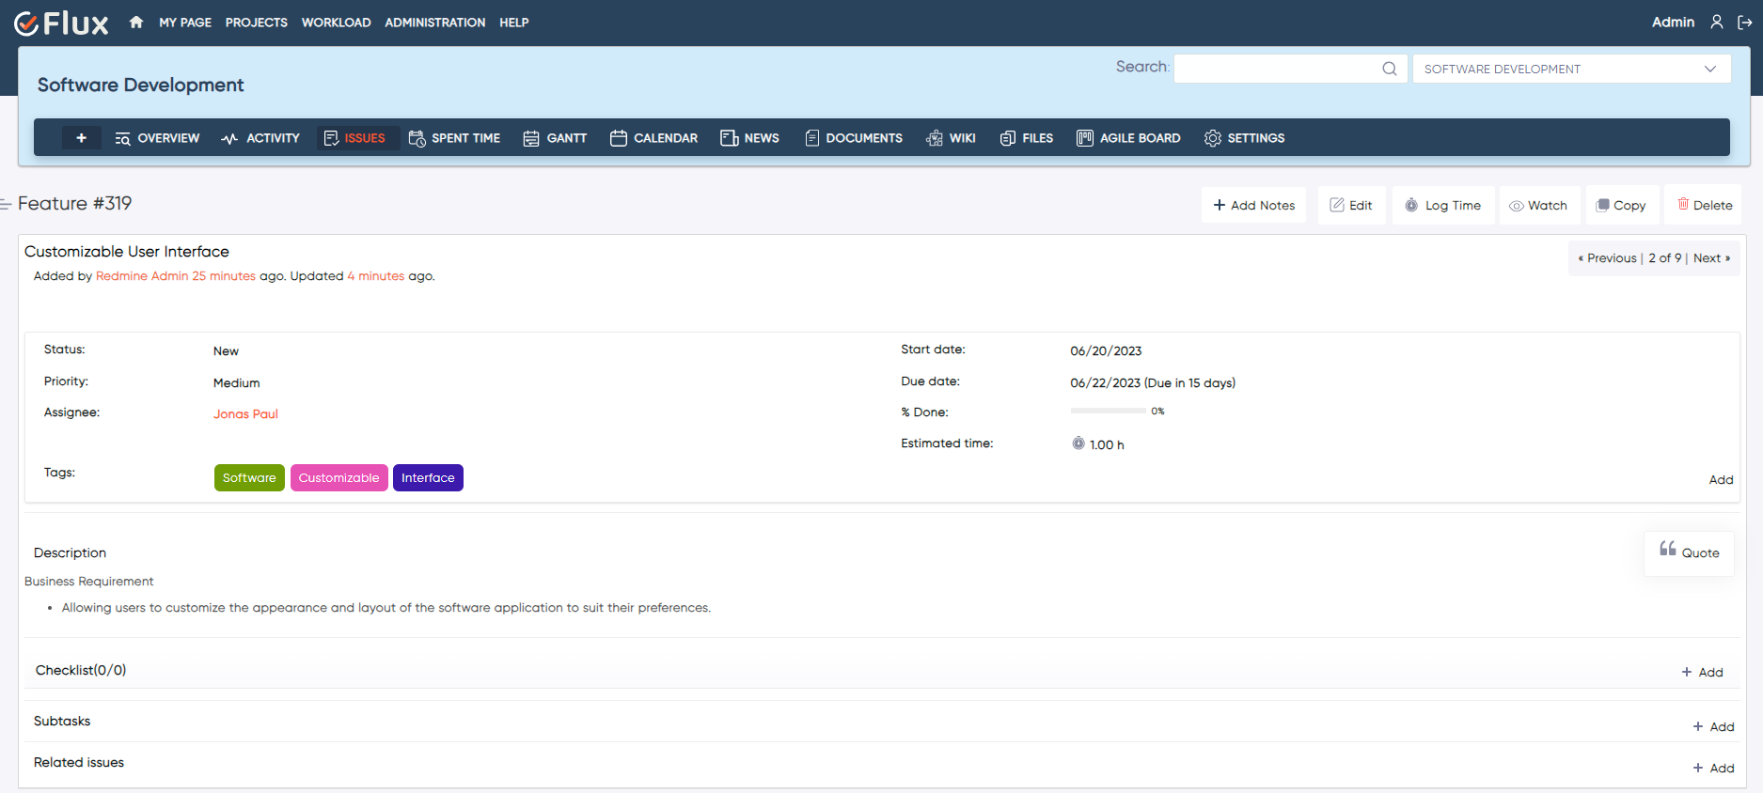Image resolution: width=1763 pixels, height=793 pixels.
Task: Open the Gantt chart tab
Action: 555,138
